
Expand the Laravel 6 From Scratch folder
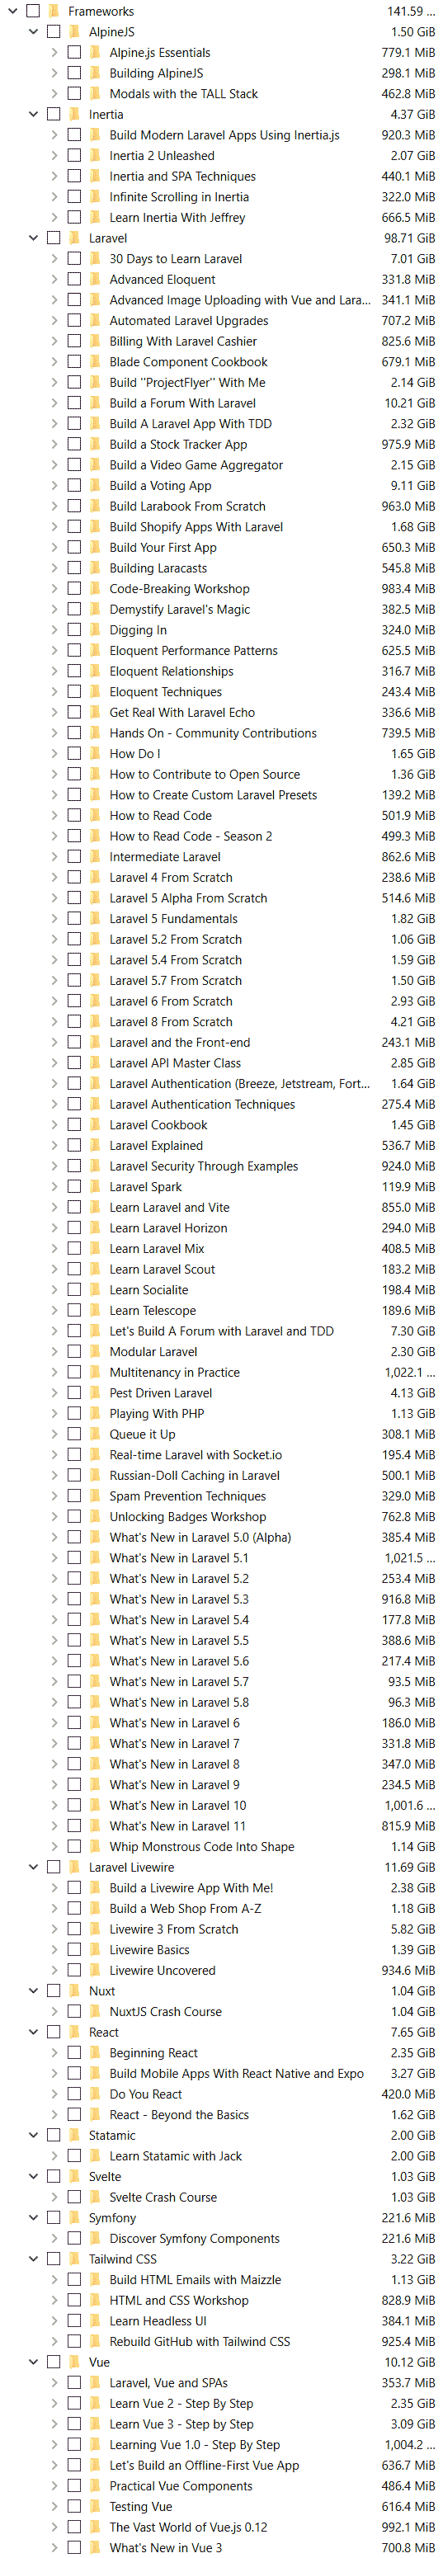(54, 1001)
